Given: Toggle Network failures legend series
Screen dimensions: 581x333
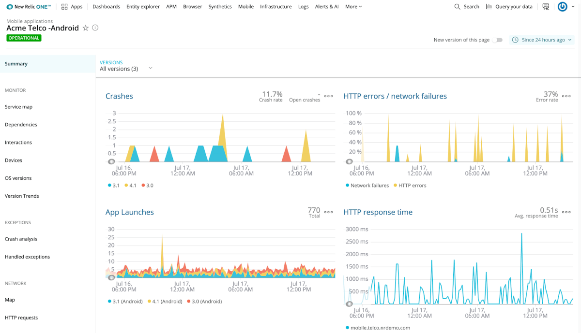Looking at the screenshot, I should click(367, 186).
